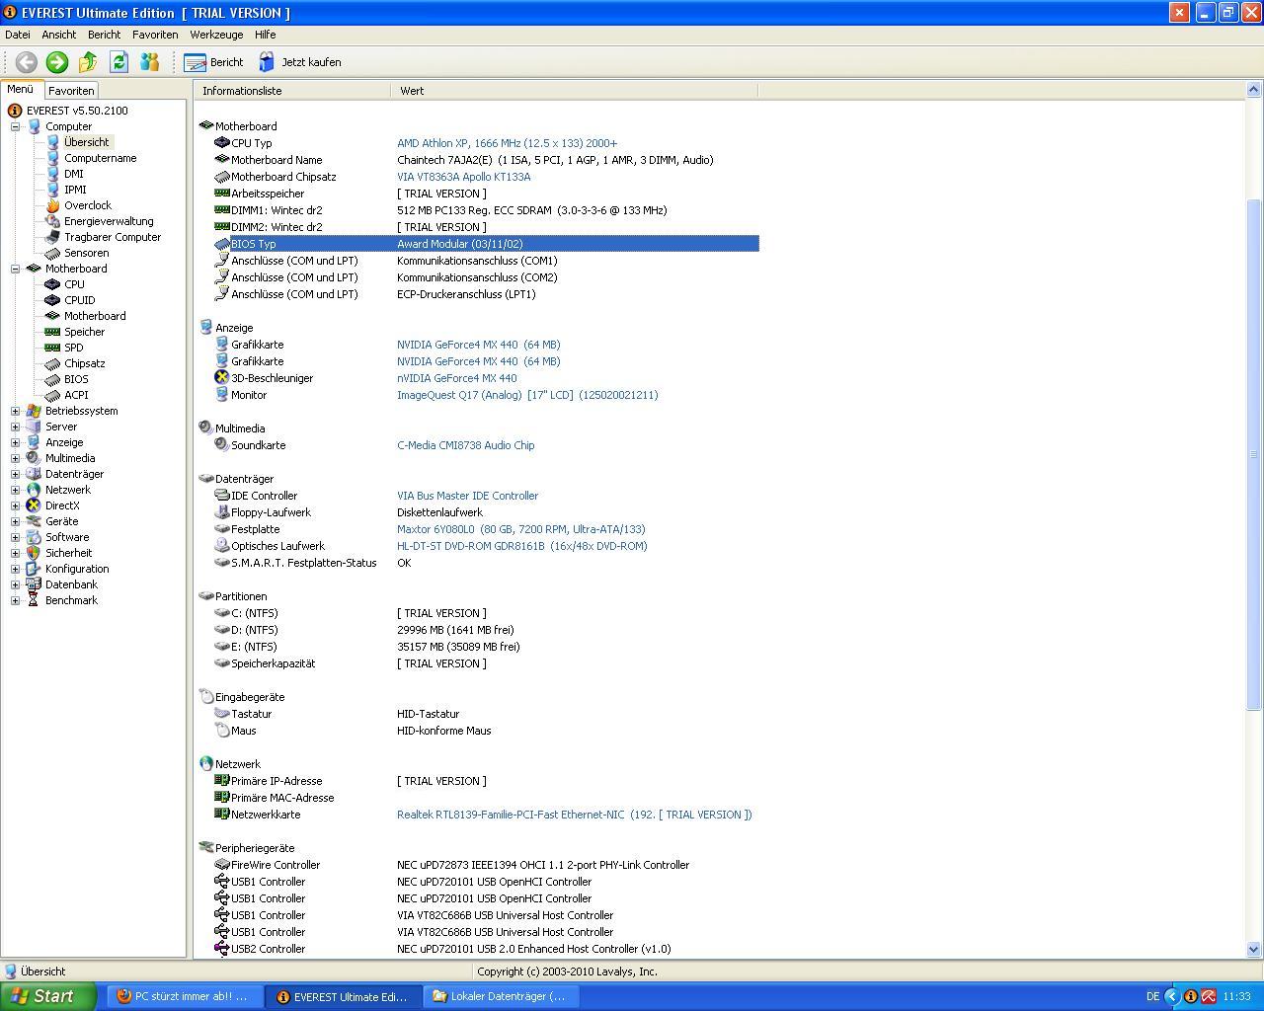Click the Sicherheit shield icon
Image resolution: width=1264 pixels, height=1011 pixels.
click(34, 553)
